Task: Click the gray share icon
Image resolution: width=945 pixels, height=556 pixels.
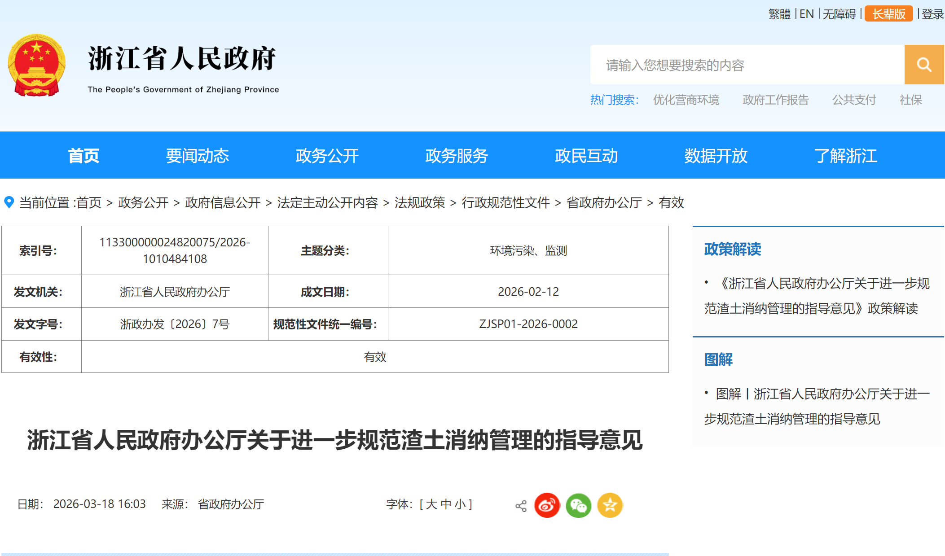Action: 521,506
